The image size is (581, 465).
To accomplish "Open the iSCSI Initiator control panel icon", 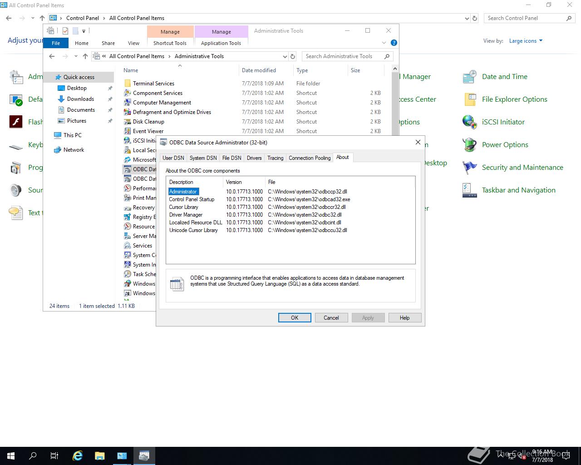I will coord(469,122).
